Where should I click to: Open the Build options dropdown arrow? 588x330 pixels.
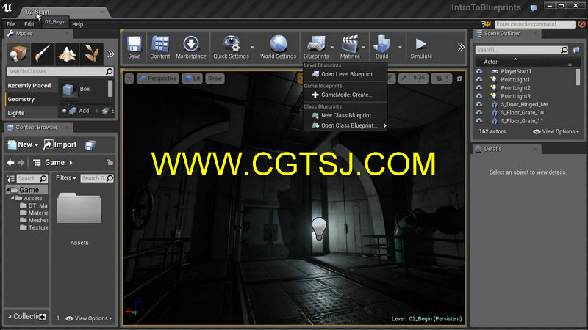(x=400, y=47)
